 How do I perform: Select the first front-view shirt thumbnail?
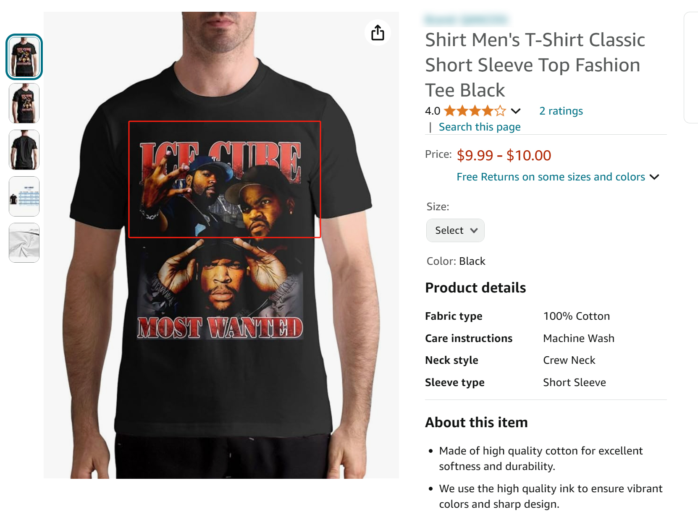(x=24, y=57)
